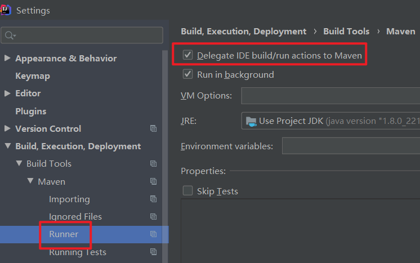Open the Plugins settings page
Screen dimensions: 420x263
click(31, 111)
